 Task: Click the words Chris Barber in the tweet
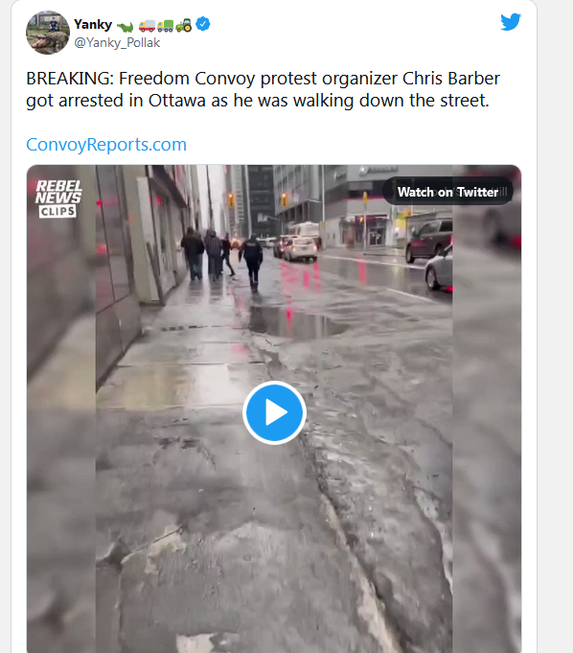(x=451, y=79)
